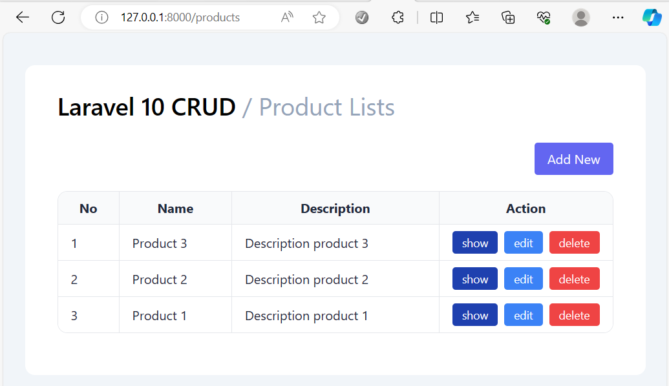669x386 pixels.
Task: Click the browser profile avatar
Action: point(581,17)
